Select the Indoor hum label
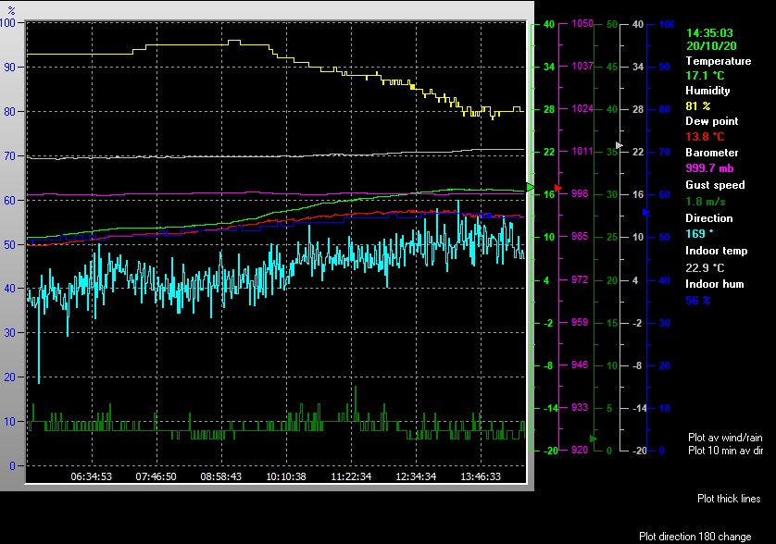This screenshot has width=776, height=544. 715,284
